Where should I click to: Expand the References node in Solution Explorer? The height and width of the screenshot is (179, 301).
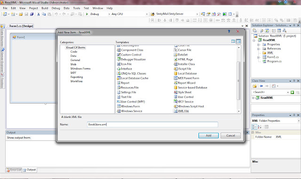point(258,49)
